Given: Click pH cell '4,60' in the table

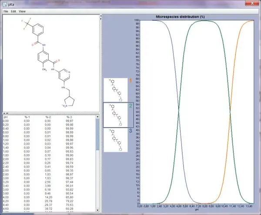Looking at the screenshot, I should (6, 208).
